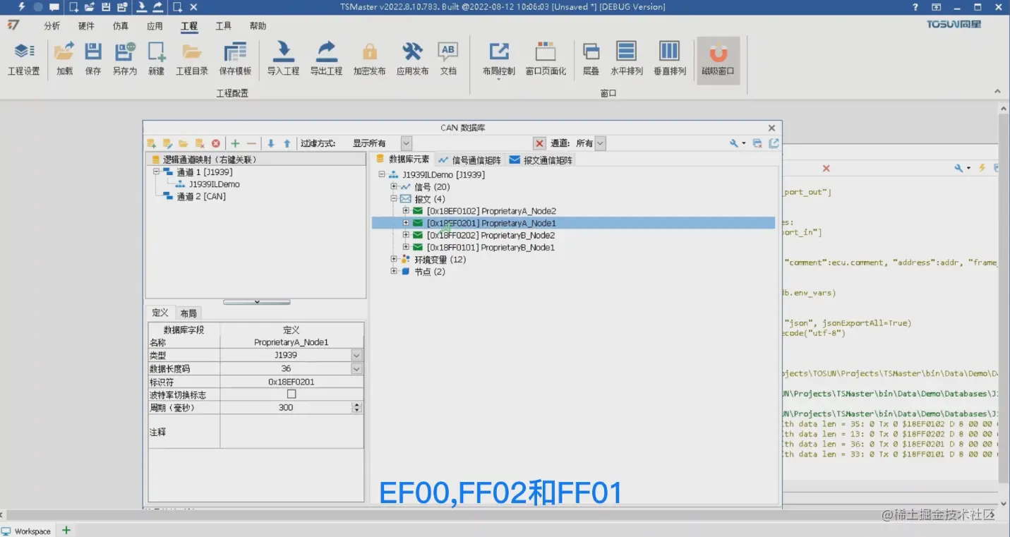Toggle the 磁吸窗口 magnetic window option
1010x537 pixels.
[718, 60]
